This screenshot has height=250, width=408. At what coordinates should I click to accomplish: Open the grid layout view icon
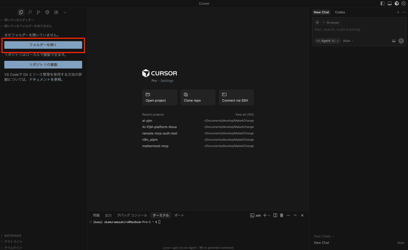[x=56, y=12]
